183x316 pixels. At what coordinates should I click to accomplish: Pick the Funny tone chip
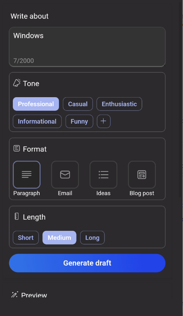point(79,121)
